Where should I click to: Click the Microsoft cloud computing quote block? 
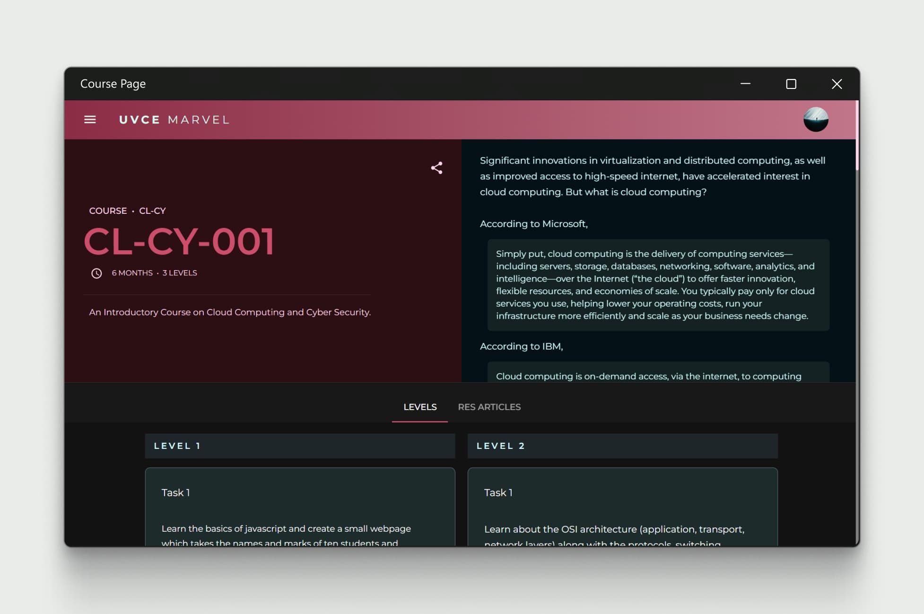658,285
